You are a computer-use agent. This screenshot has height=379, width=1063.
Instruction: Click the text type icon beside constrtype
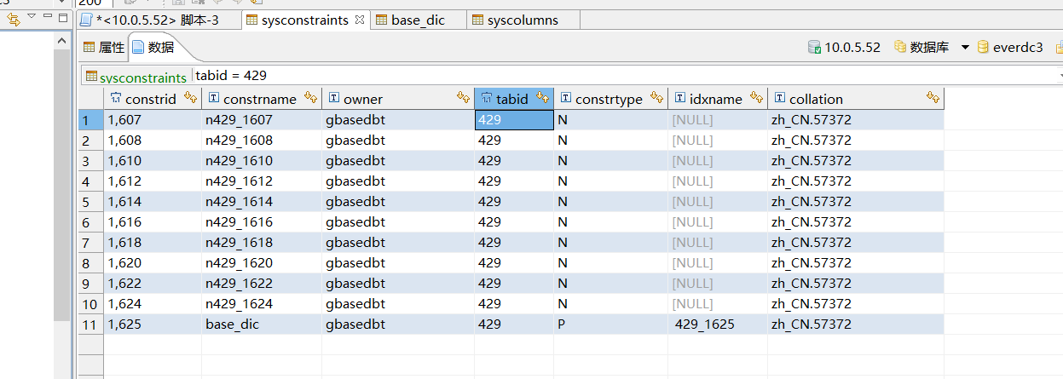566,99
